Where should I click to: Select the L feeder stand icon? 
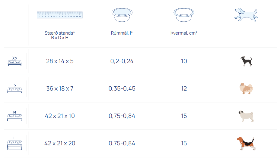(x=15, y=143)
